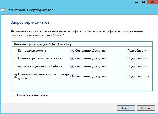Viewport: 158px width, 114px height.
Task: Click Политика регистрации Active Directory header
Action: point(43,44)
